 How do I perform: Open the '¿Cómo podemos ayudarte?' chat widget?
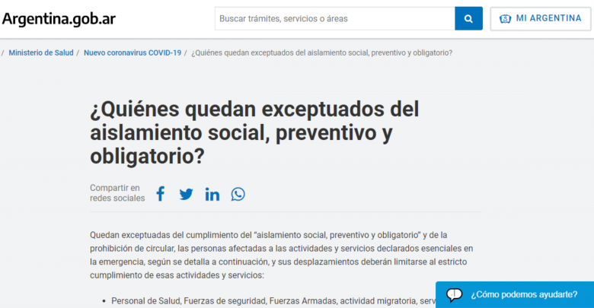point(523,294)
